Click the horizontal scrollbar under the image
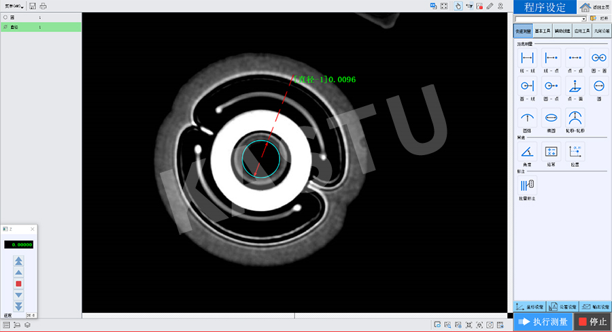Viewport: 612px width, 332px height. (x=188, y=316)
